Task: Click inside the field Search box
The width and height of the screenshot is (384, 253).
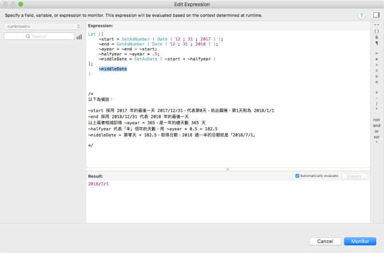Action: pos(38,36)
